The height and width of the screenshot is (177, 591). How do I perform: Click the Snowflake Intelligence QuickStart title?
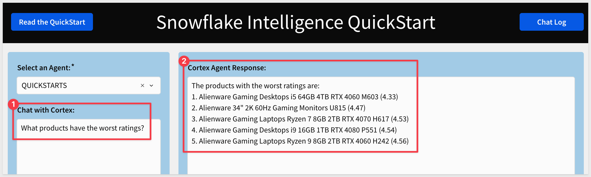tap(295, 22)
